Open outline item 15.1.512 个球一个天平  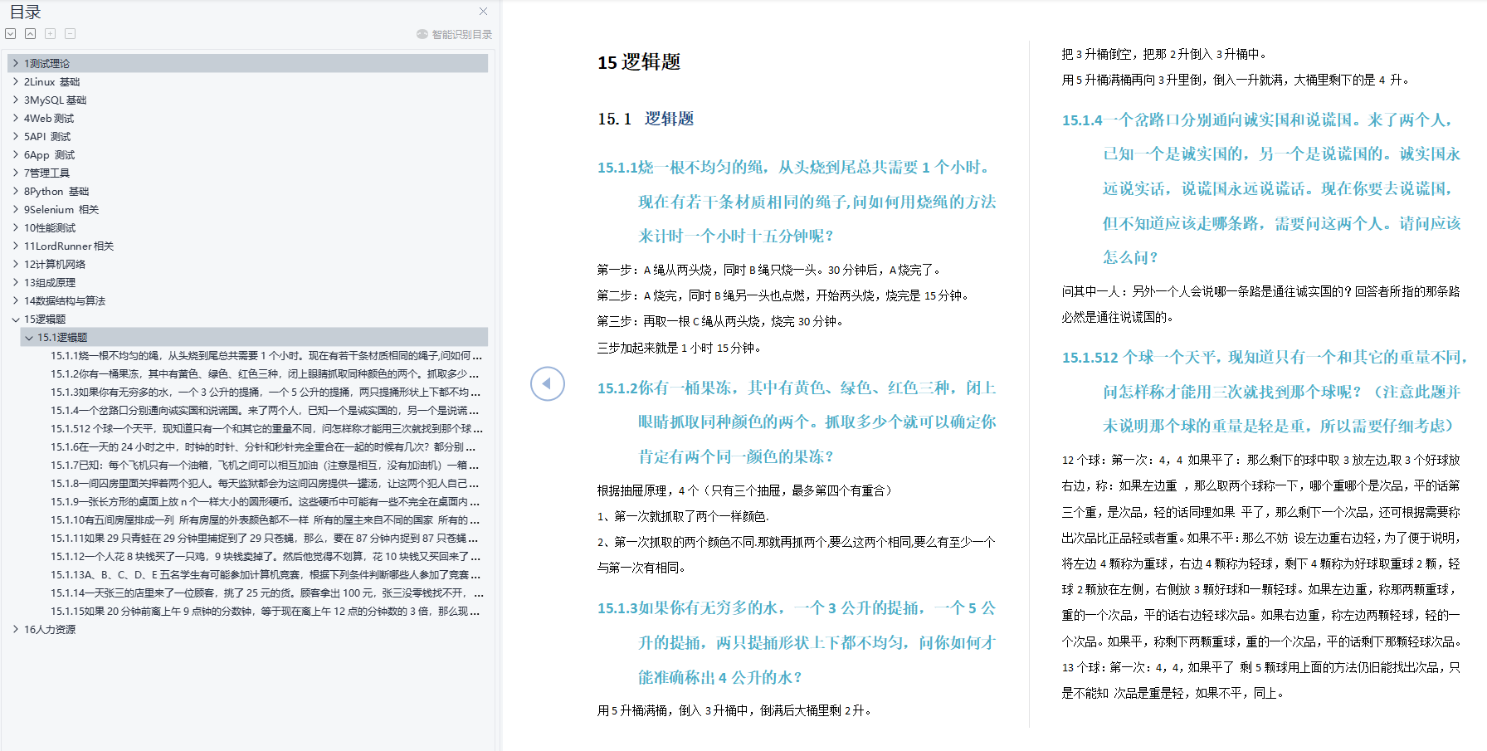(266, 428)
